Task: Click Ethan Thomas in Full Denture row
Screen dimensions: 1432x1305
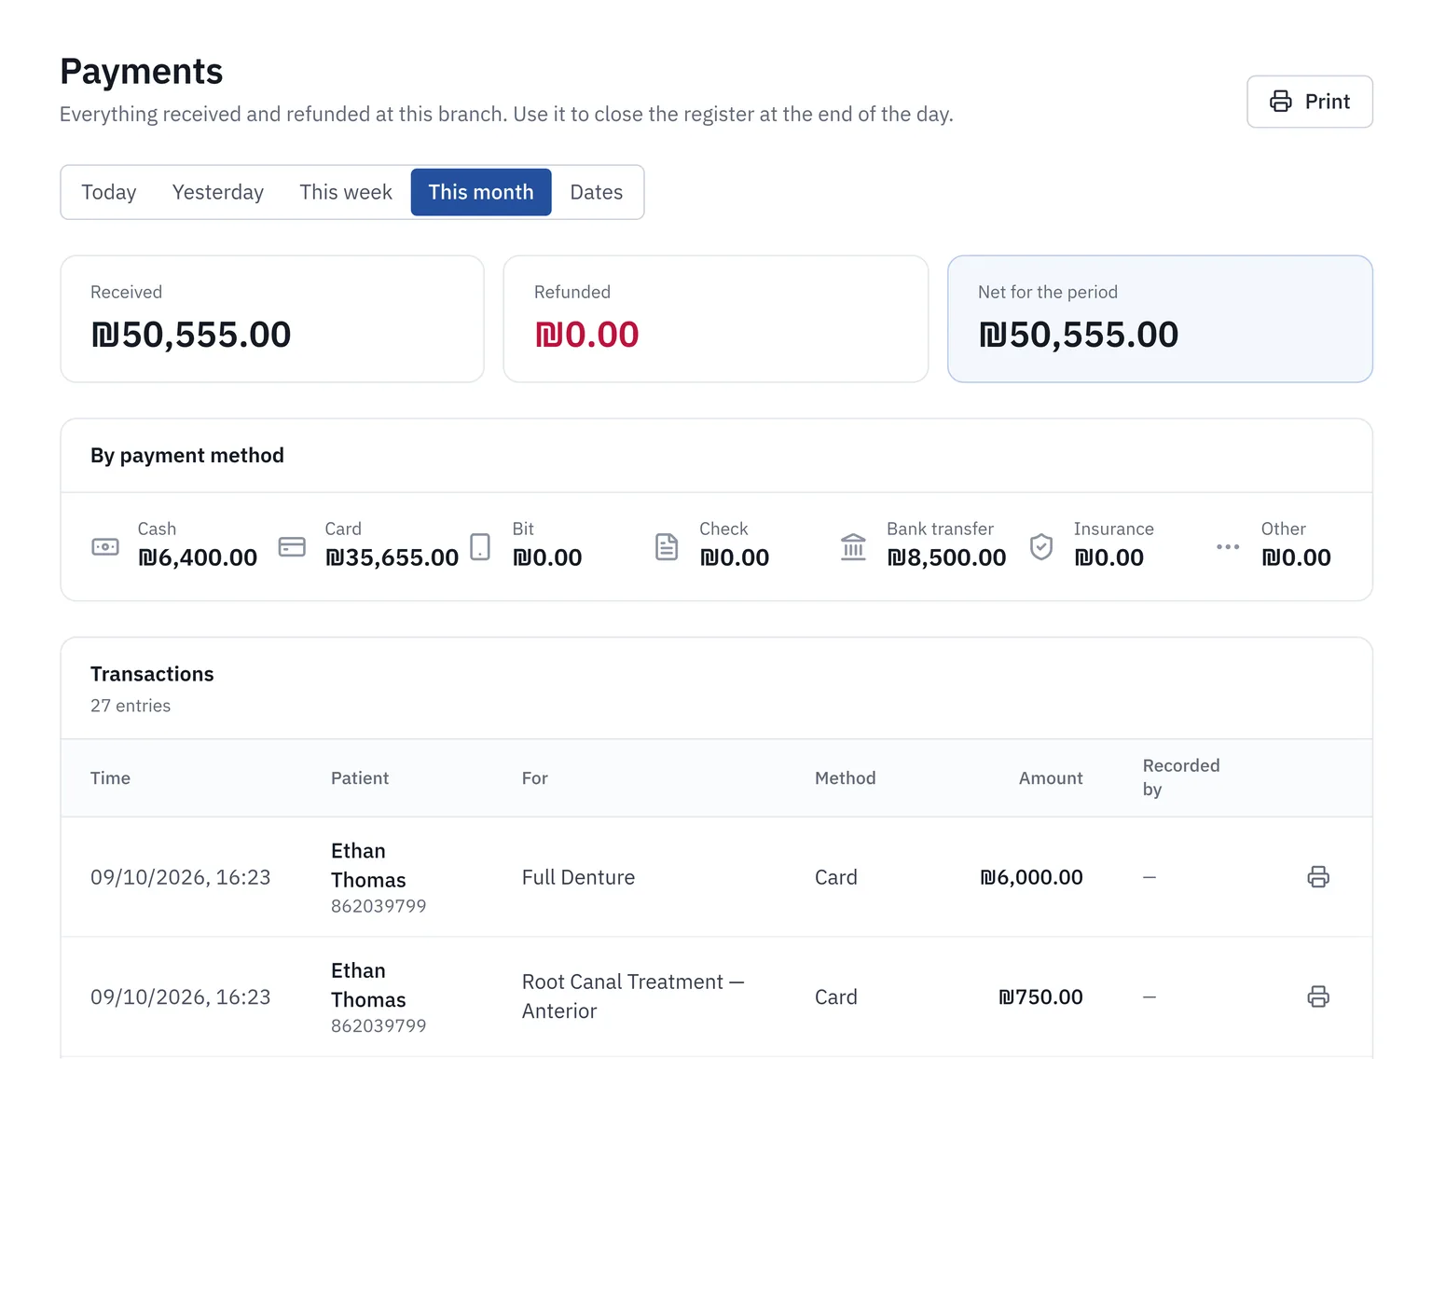Action: (x=368, y=865)
